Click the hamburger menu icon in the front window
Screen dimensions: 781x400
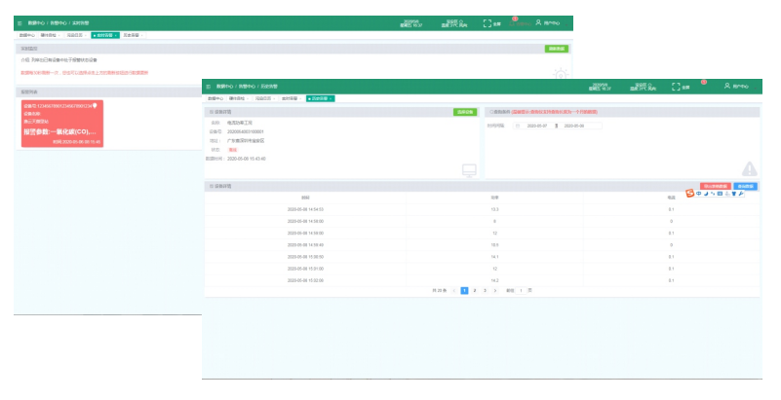tap(209, 87)
